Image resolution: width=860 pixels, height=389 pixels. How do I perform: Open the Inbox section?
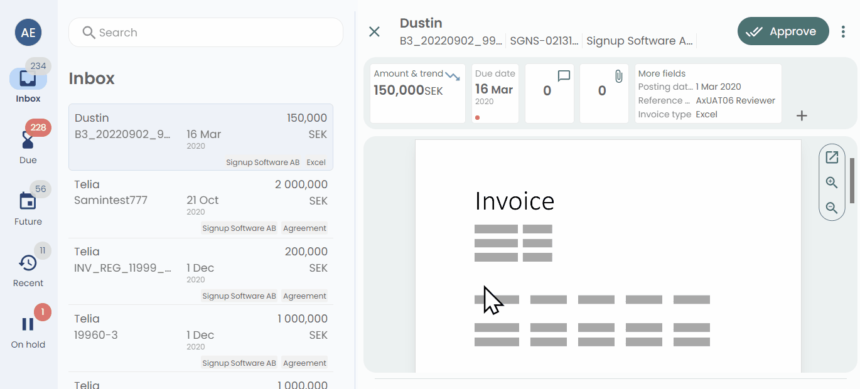pos(28,85)
